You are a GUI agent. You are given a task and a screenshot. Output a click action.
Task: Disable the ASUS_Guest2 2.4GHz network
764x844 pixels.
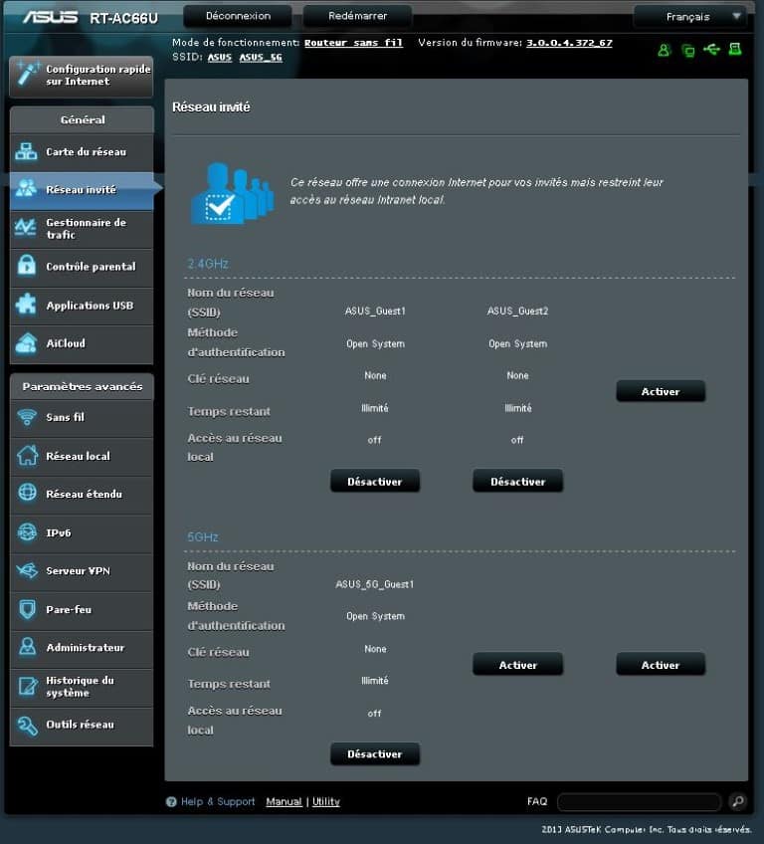coord(517,481)
